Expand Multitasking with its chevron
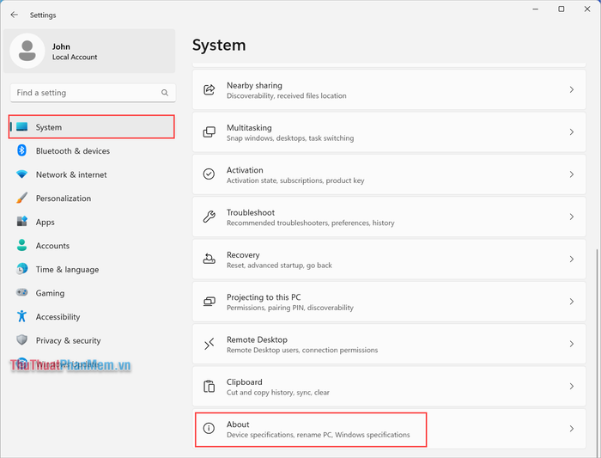601x458 pixels. [572, 132]
